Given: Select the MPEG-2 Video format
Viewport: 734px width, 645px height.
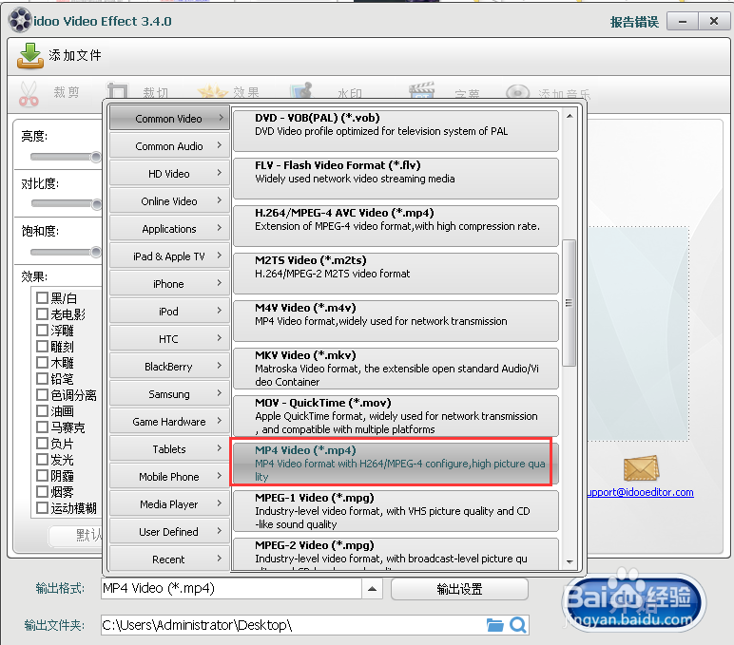Looking at the screenshot, I should [396, 555].
